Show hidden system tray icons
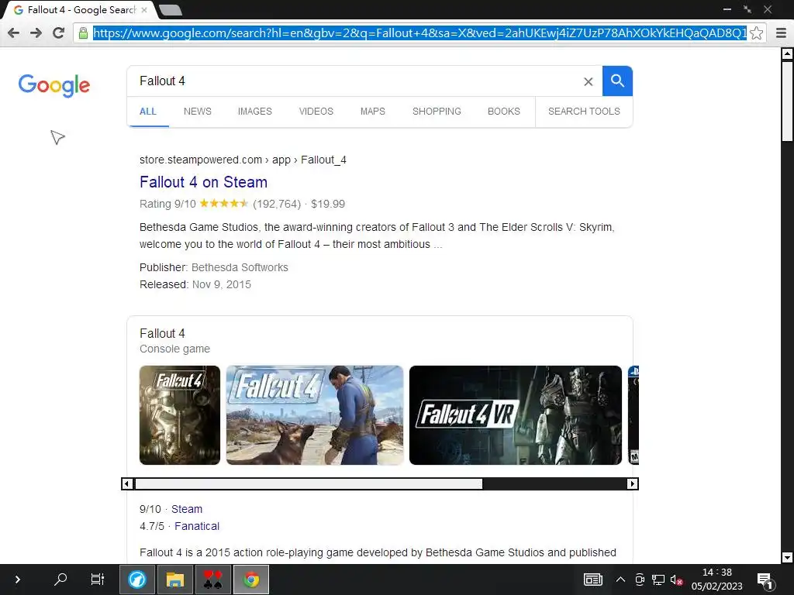 [x=620, y=580]
